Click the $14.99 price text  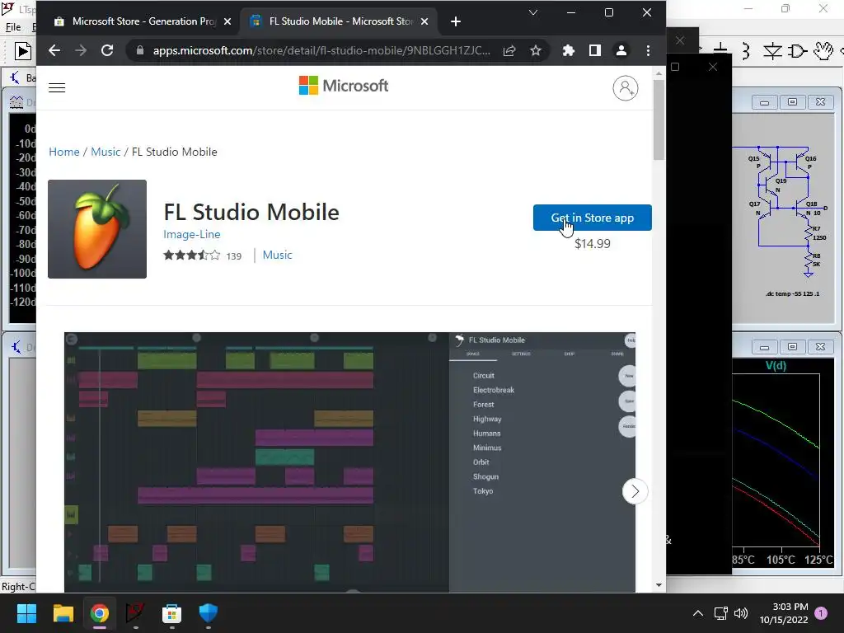click(592, 244)
